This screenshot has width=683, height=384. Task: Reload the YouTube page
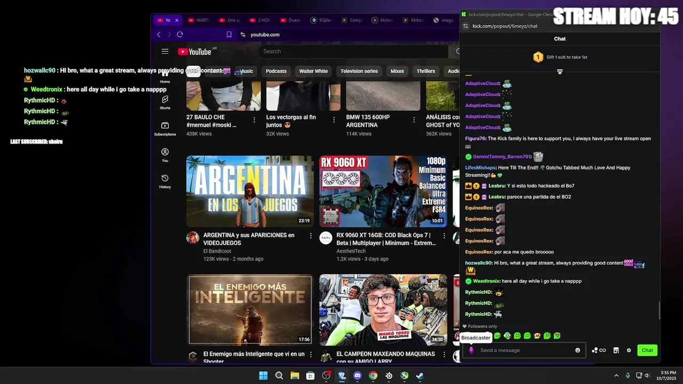pos(180,35)
